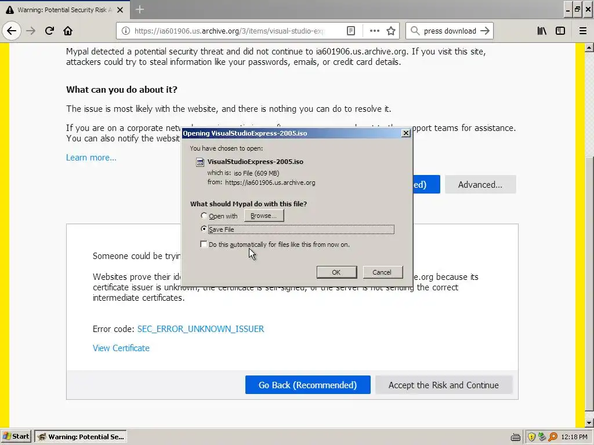This screenshot has width=594, height=445.
Task: Go back with the browser Back arrow
Action: pyautogui.click(x=12, y=31)
